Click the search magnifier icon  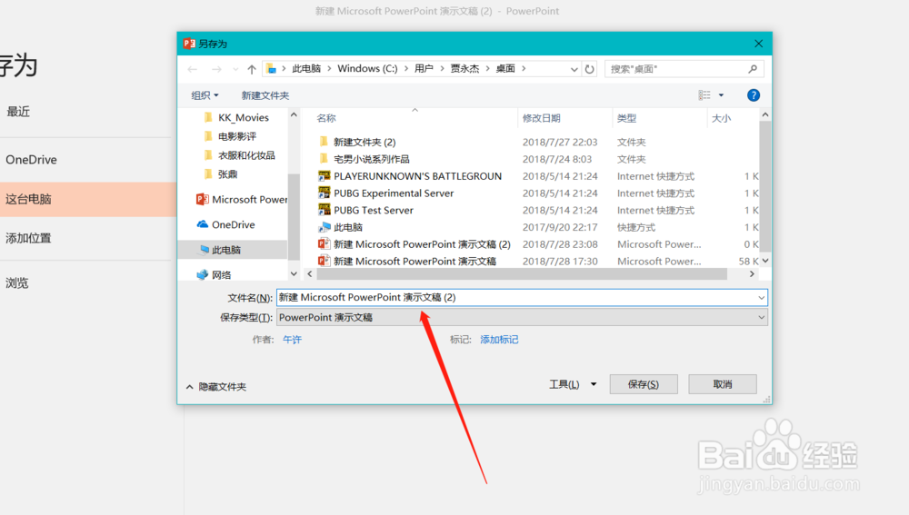[x=753, y=69]
